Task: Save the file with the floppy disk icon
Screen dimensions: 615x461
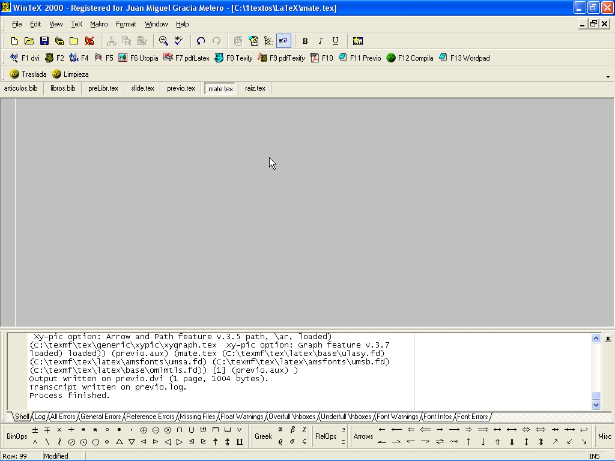Action: [44, 41]
